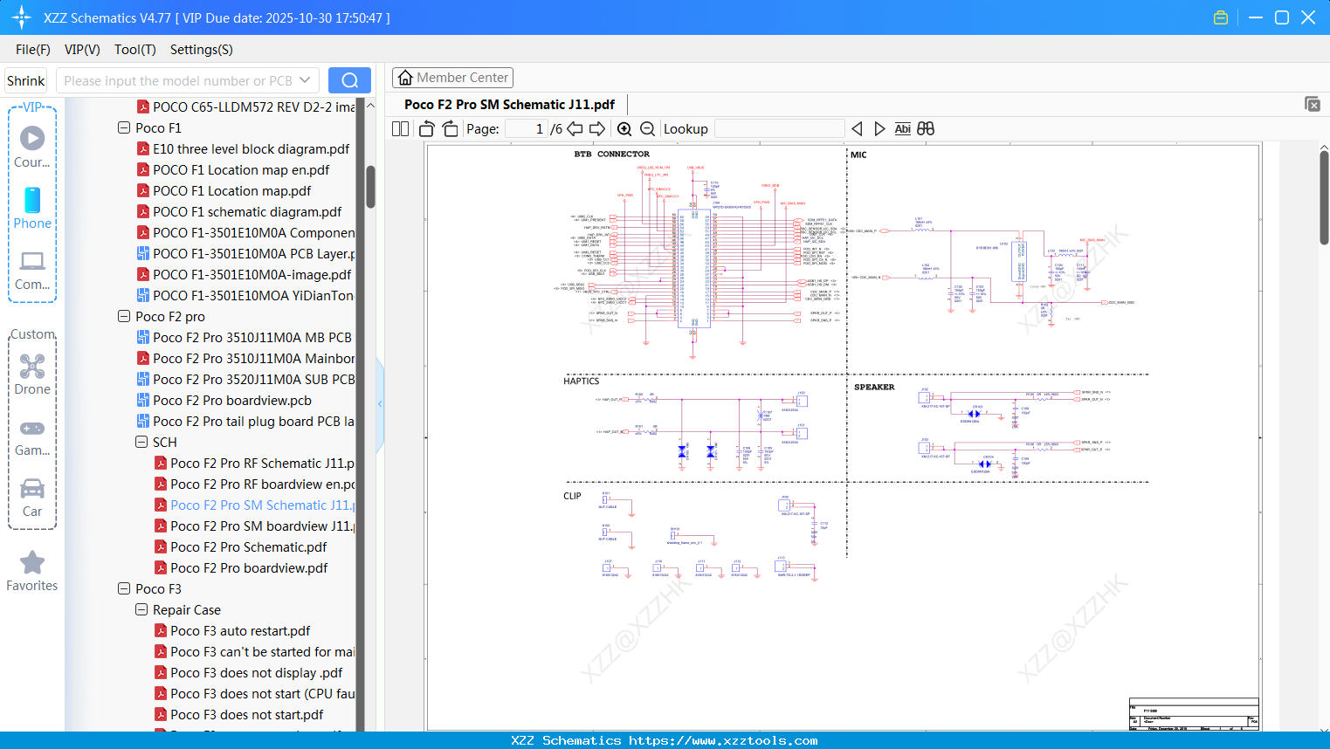Click the Member Center button

point(452,78)
